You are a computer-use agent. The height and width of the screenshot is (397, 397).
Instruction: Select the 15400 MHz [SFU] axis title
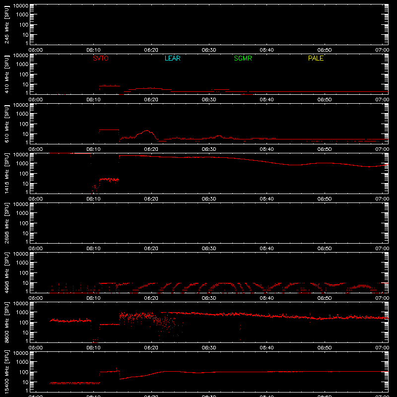click(x=6, y=372)
